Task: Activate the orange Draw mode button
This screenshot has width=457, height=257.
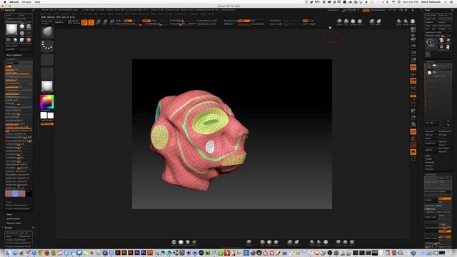Action: (x=91, y=22)
